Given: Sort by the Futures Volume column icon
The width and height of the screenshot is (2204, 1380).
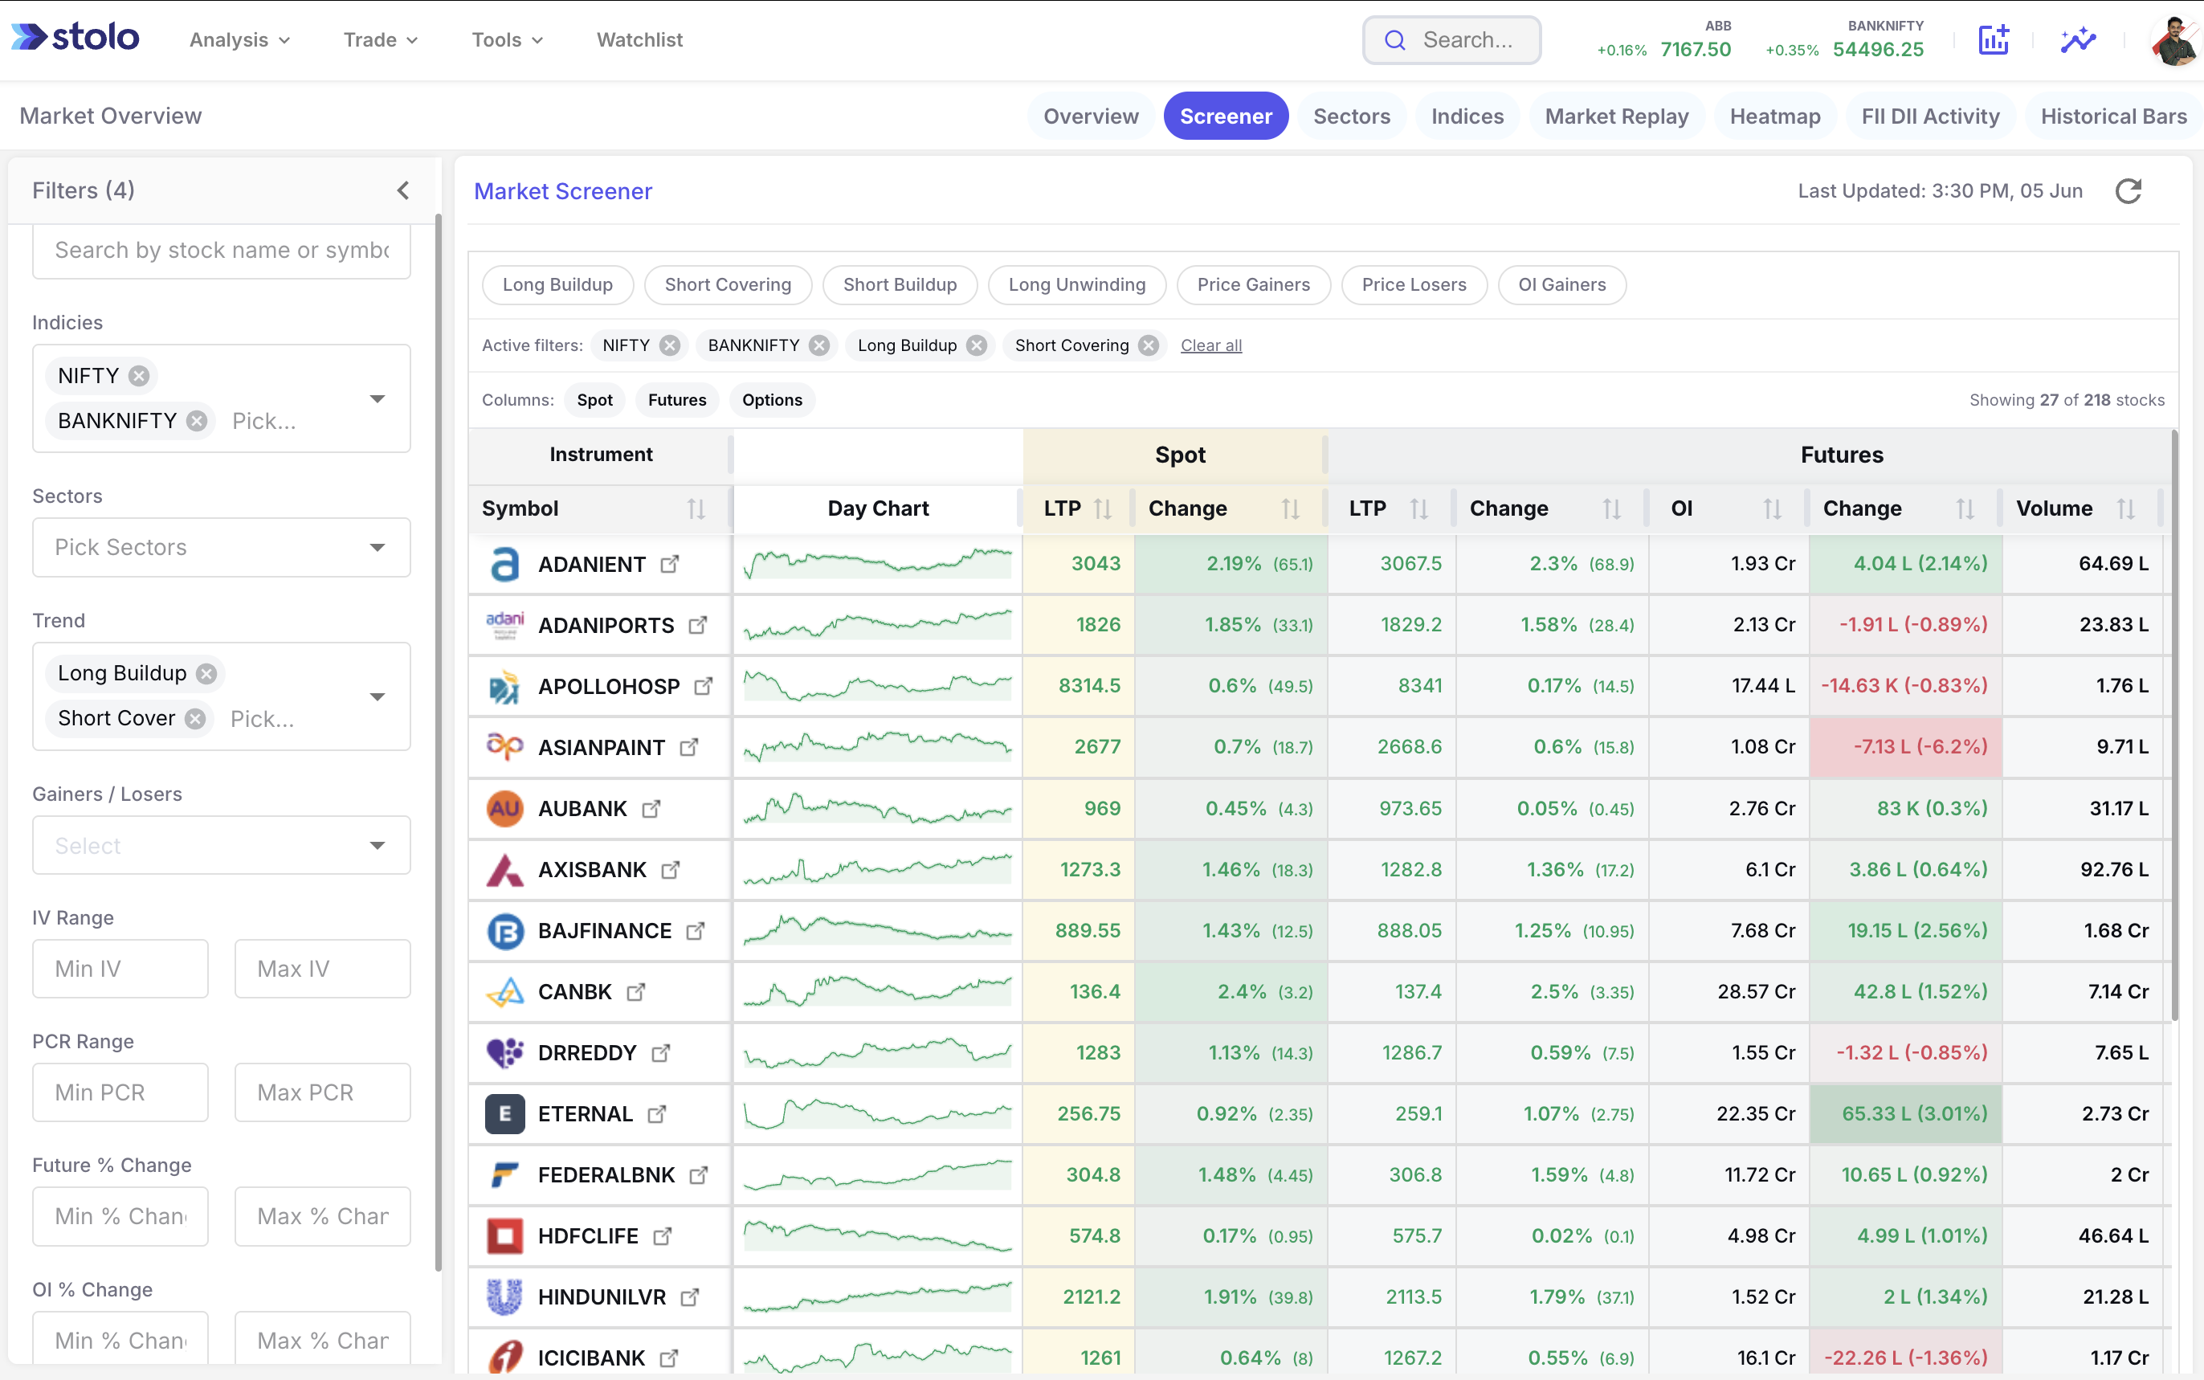Looking at the screenshot, I should 2125,508.
